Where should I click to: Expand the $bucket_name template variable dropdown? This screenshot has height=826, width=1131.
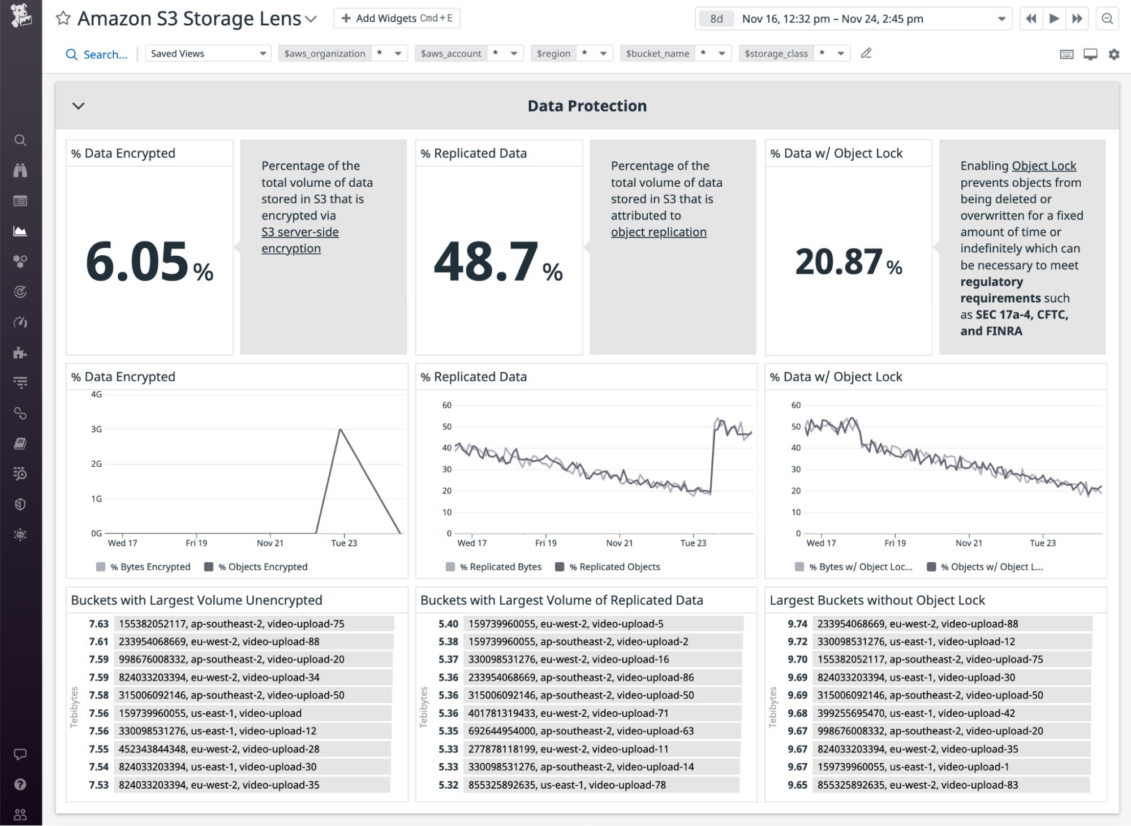721,53
